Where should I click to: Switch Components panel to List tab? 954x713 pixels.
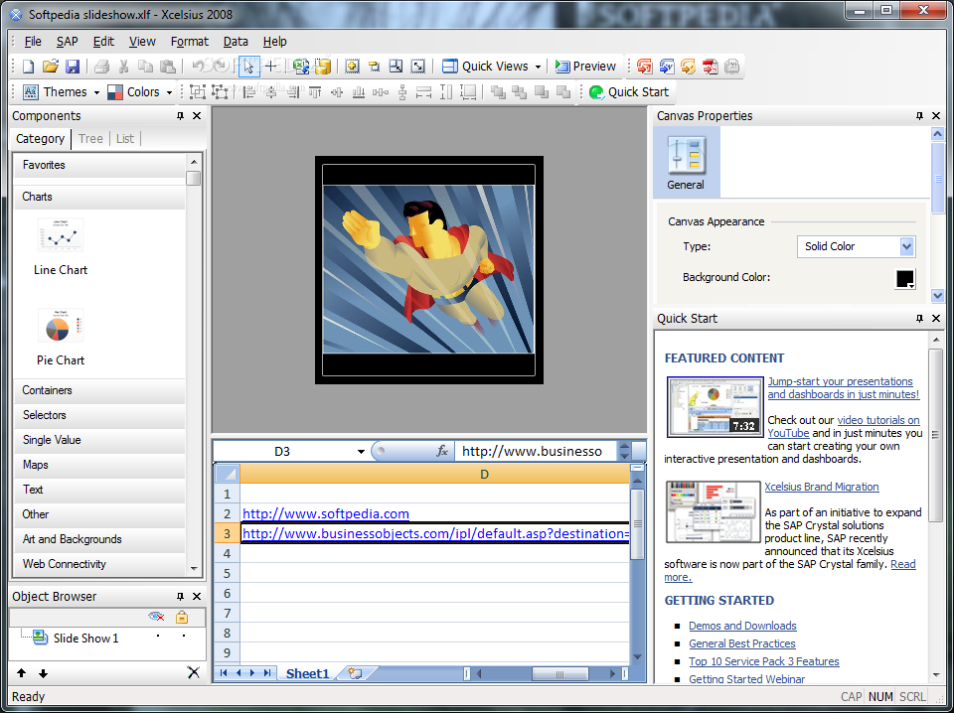[x=125, y=139]
